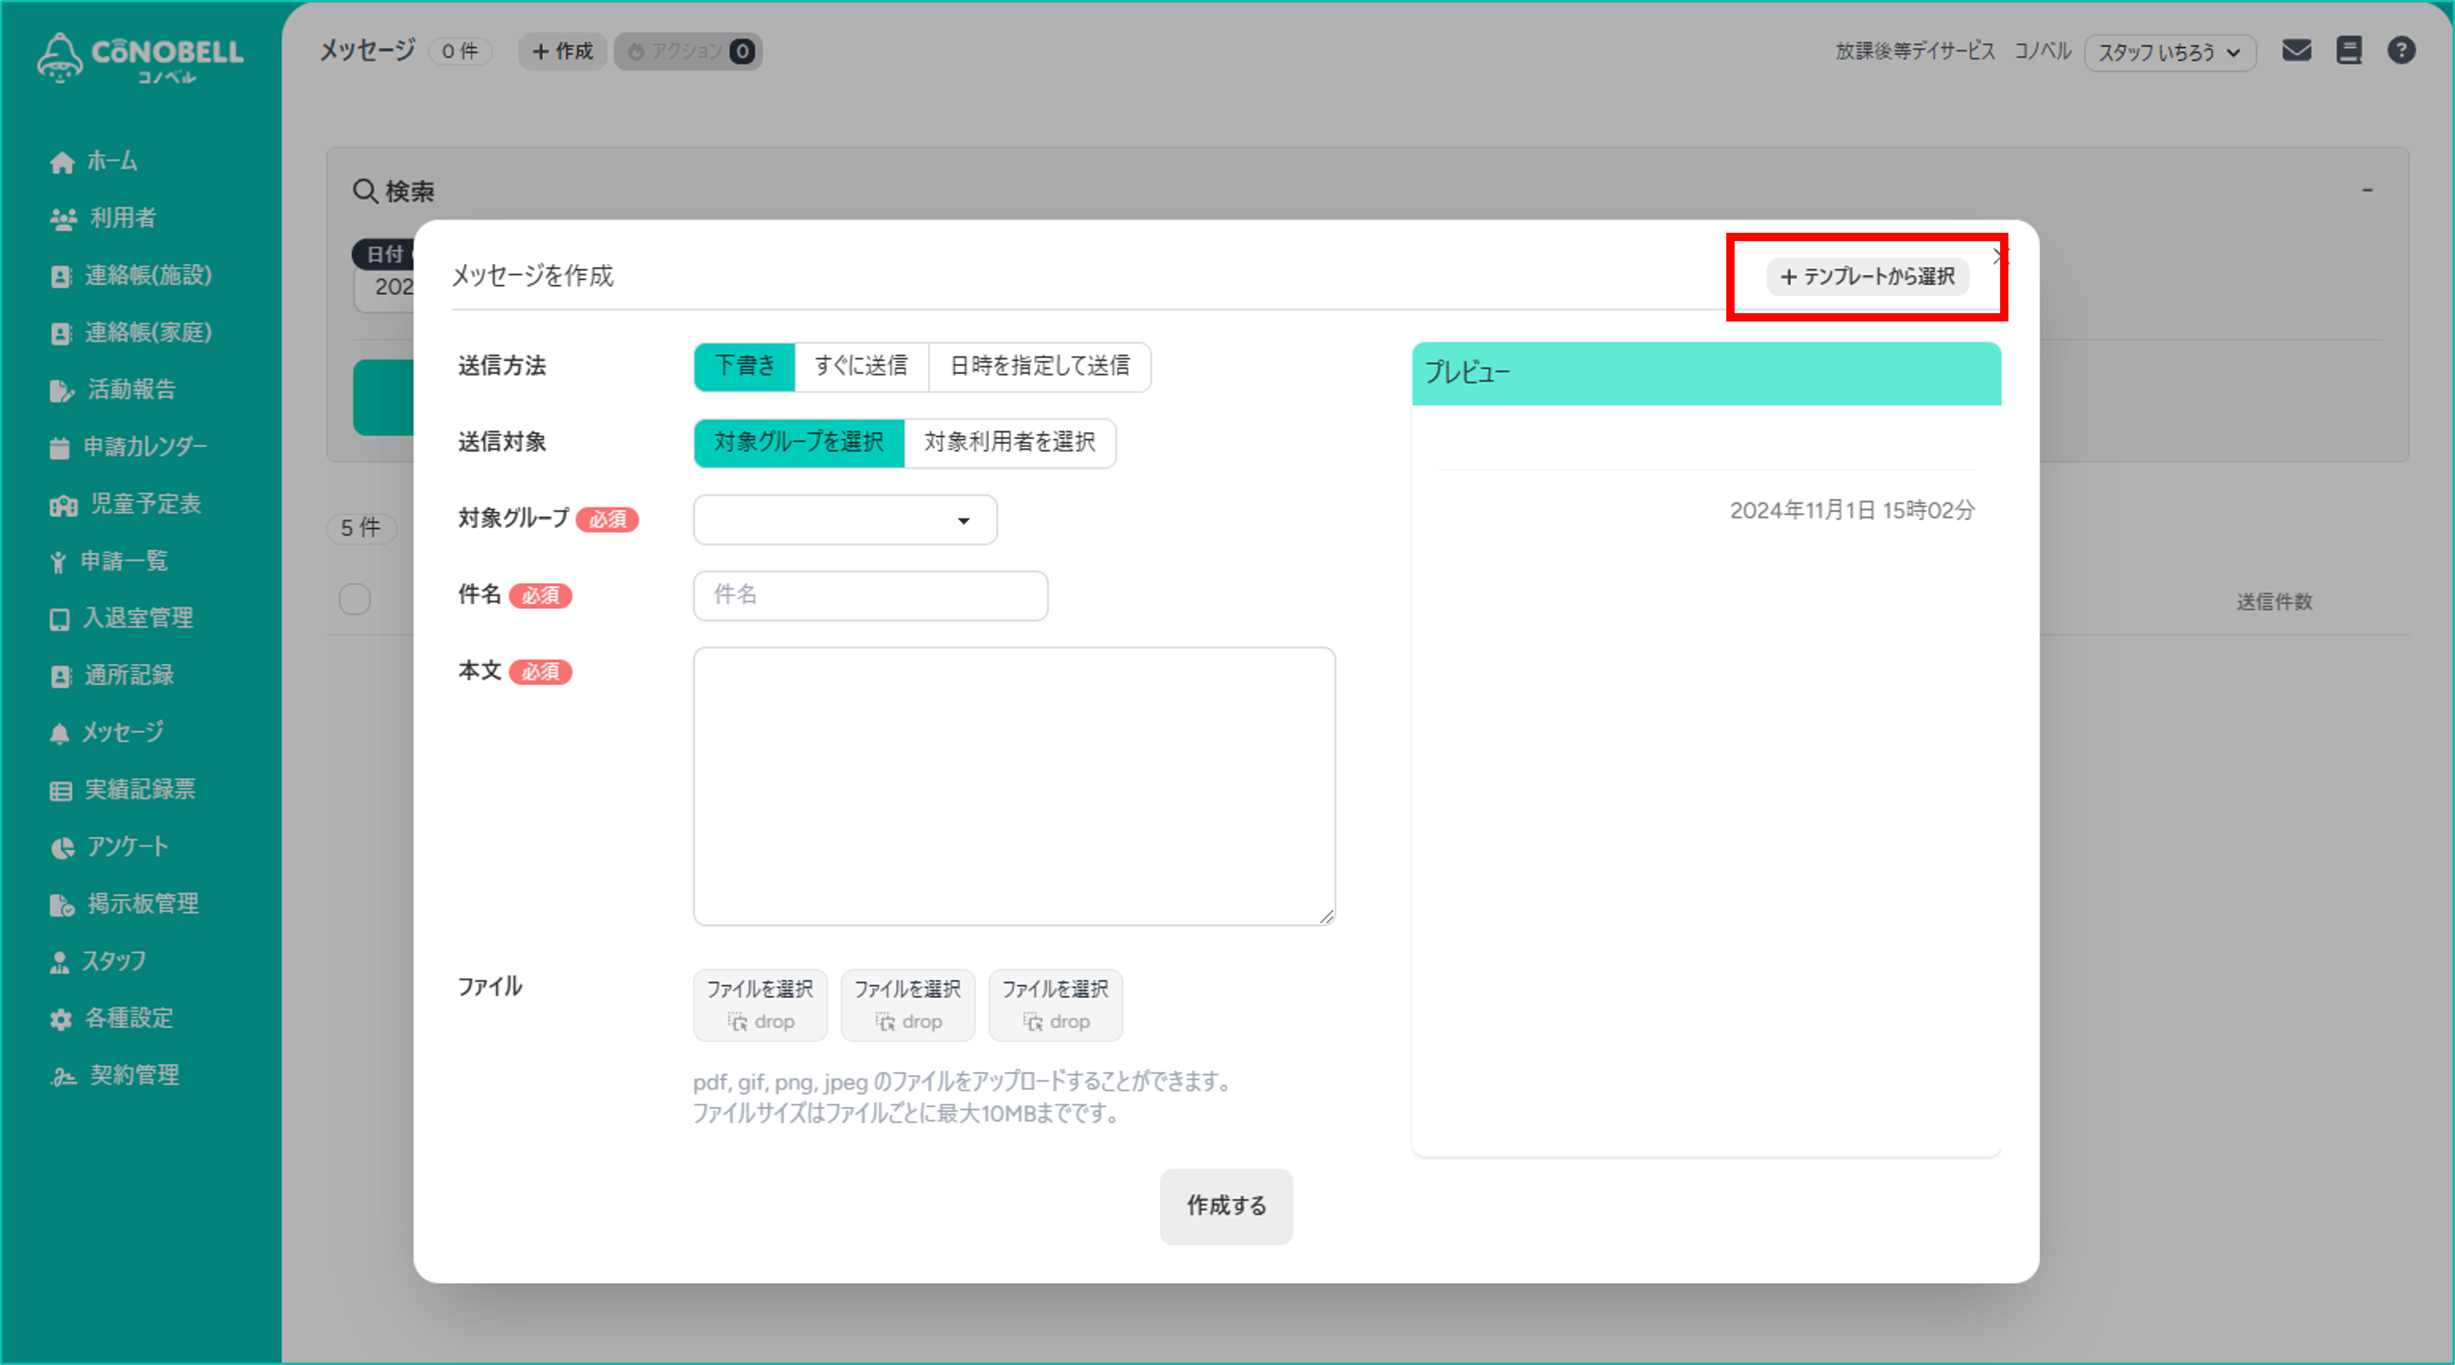Open the 対象グループ dropdown
The height and width of the screenshot is (1365, 2455).
coord(845,520)
